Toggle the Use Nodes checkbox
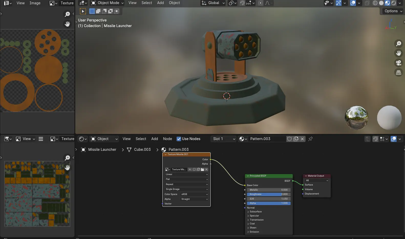405x239 pixels. pyautogui.click(x=179, y=139)
